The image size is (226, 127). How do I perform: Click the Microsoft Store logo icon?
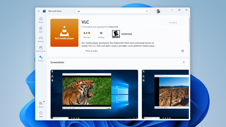coord(44,11)
